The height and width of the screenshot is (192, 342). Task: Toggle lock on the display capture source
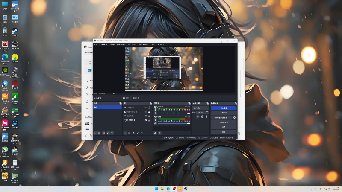[x=149, y=120]
